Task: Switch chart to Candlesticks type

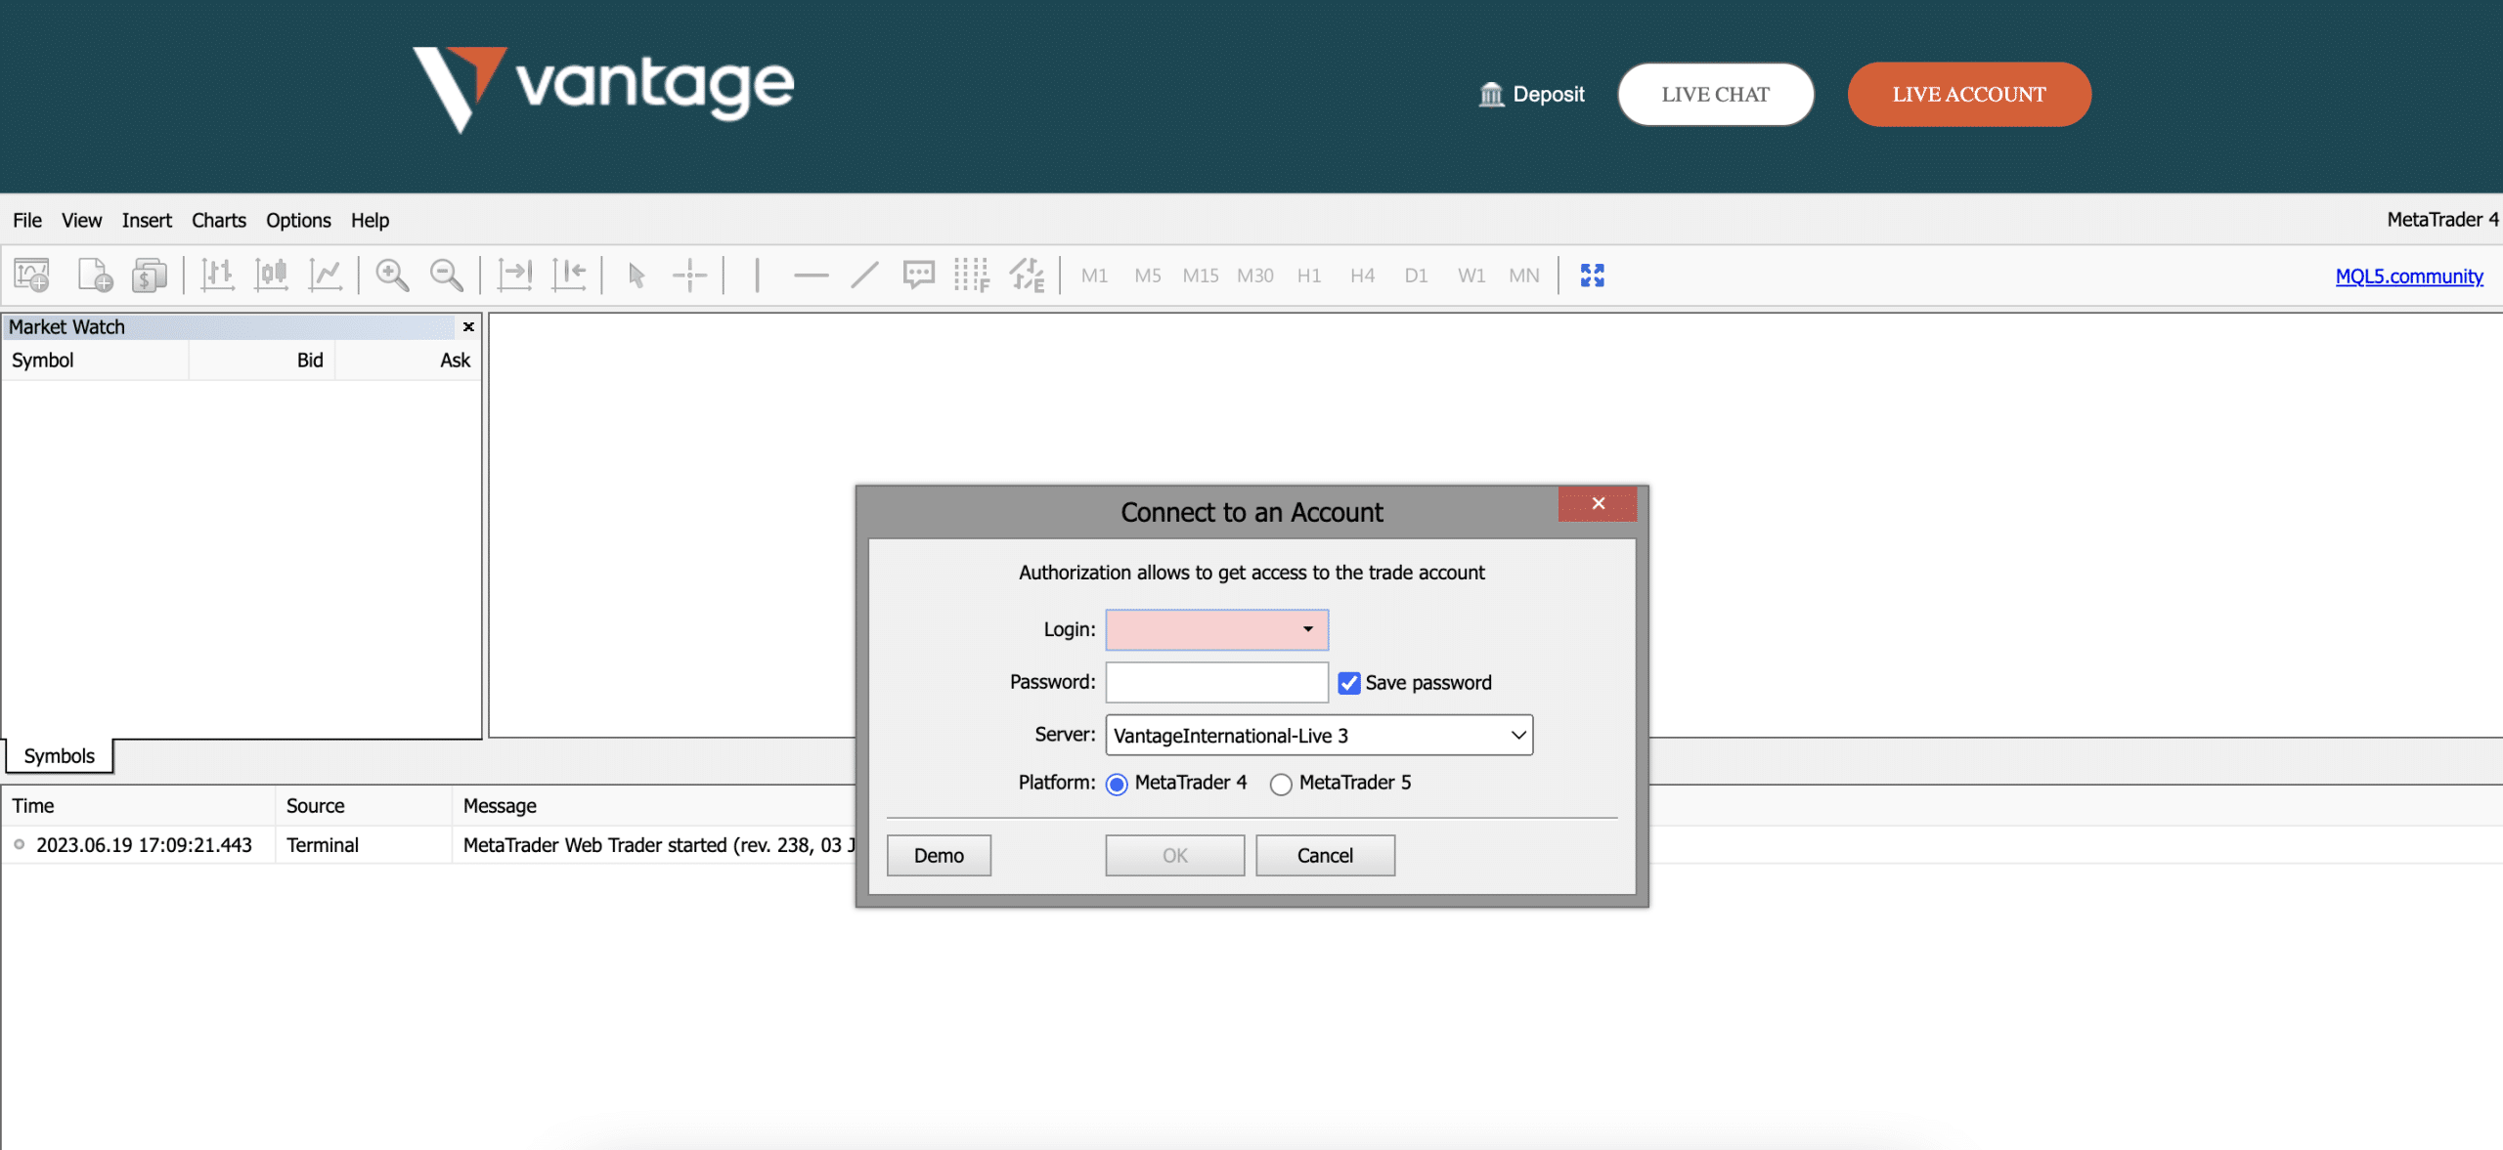Action: click(x=271, y=276)
